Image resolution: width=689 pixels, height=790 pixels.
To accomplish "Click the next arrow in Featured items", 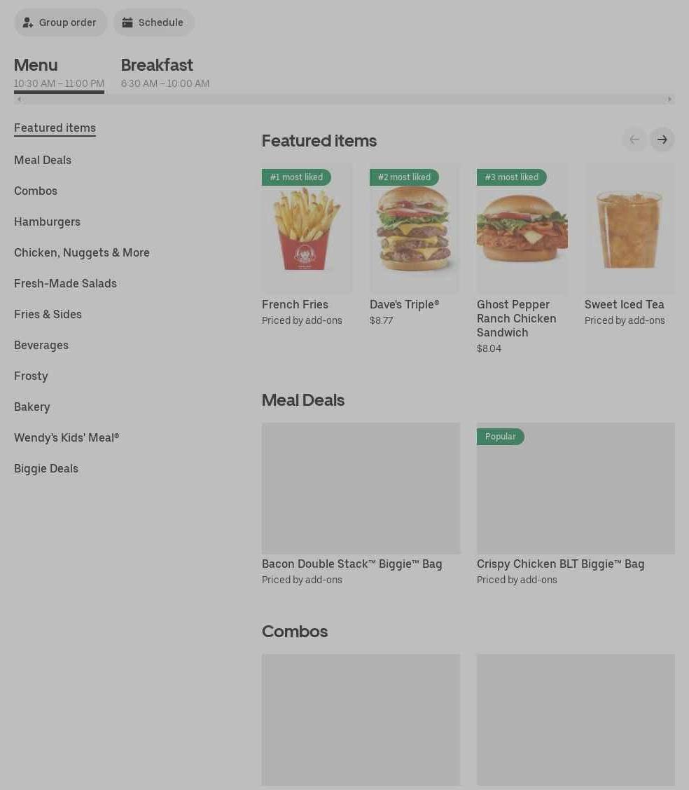I will [662, 139].
